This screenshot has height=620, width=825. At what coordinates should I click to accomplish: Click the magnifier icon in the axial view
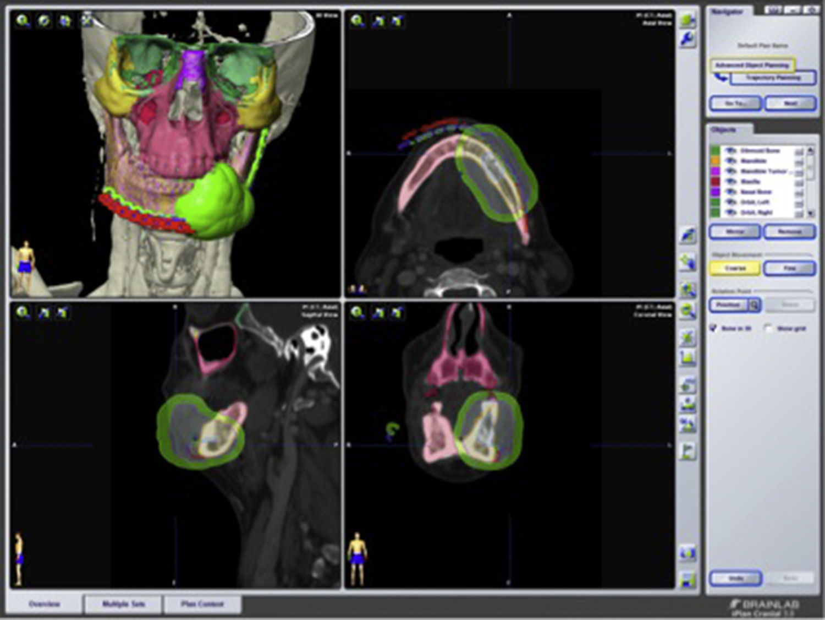(x=358, y=21)
